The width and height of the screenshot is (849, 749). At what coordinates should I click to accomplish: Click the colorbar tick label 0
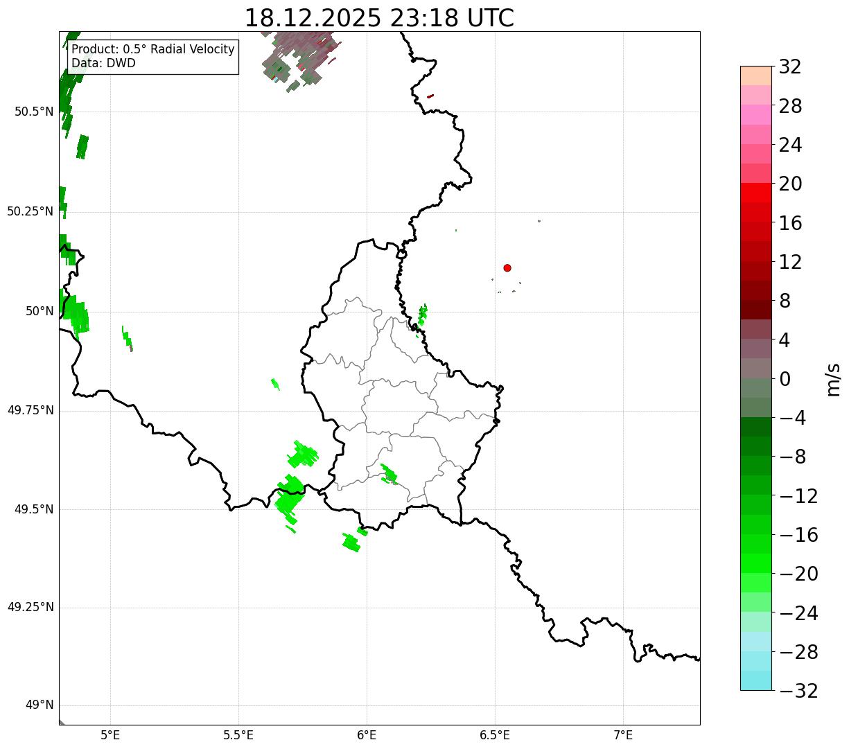pos(785,379)
